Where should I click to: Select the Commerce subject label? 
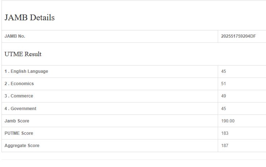pos(22,96)
